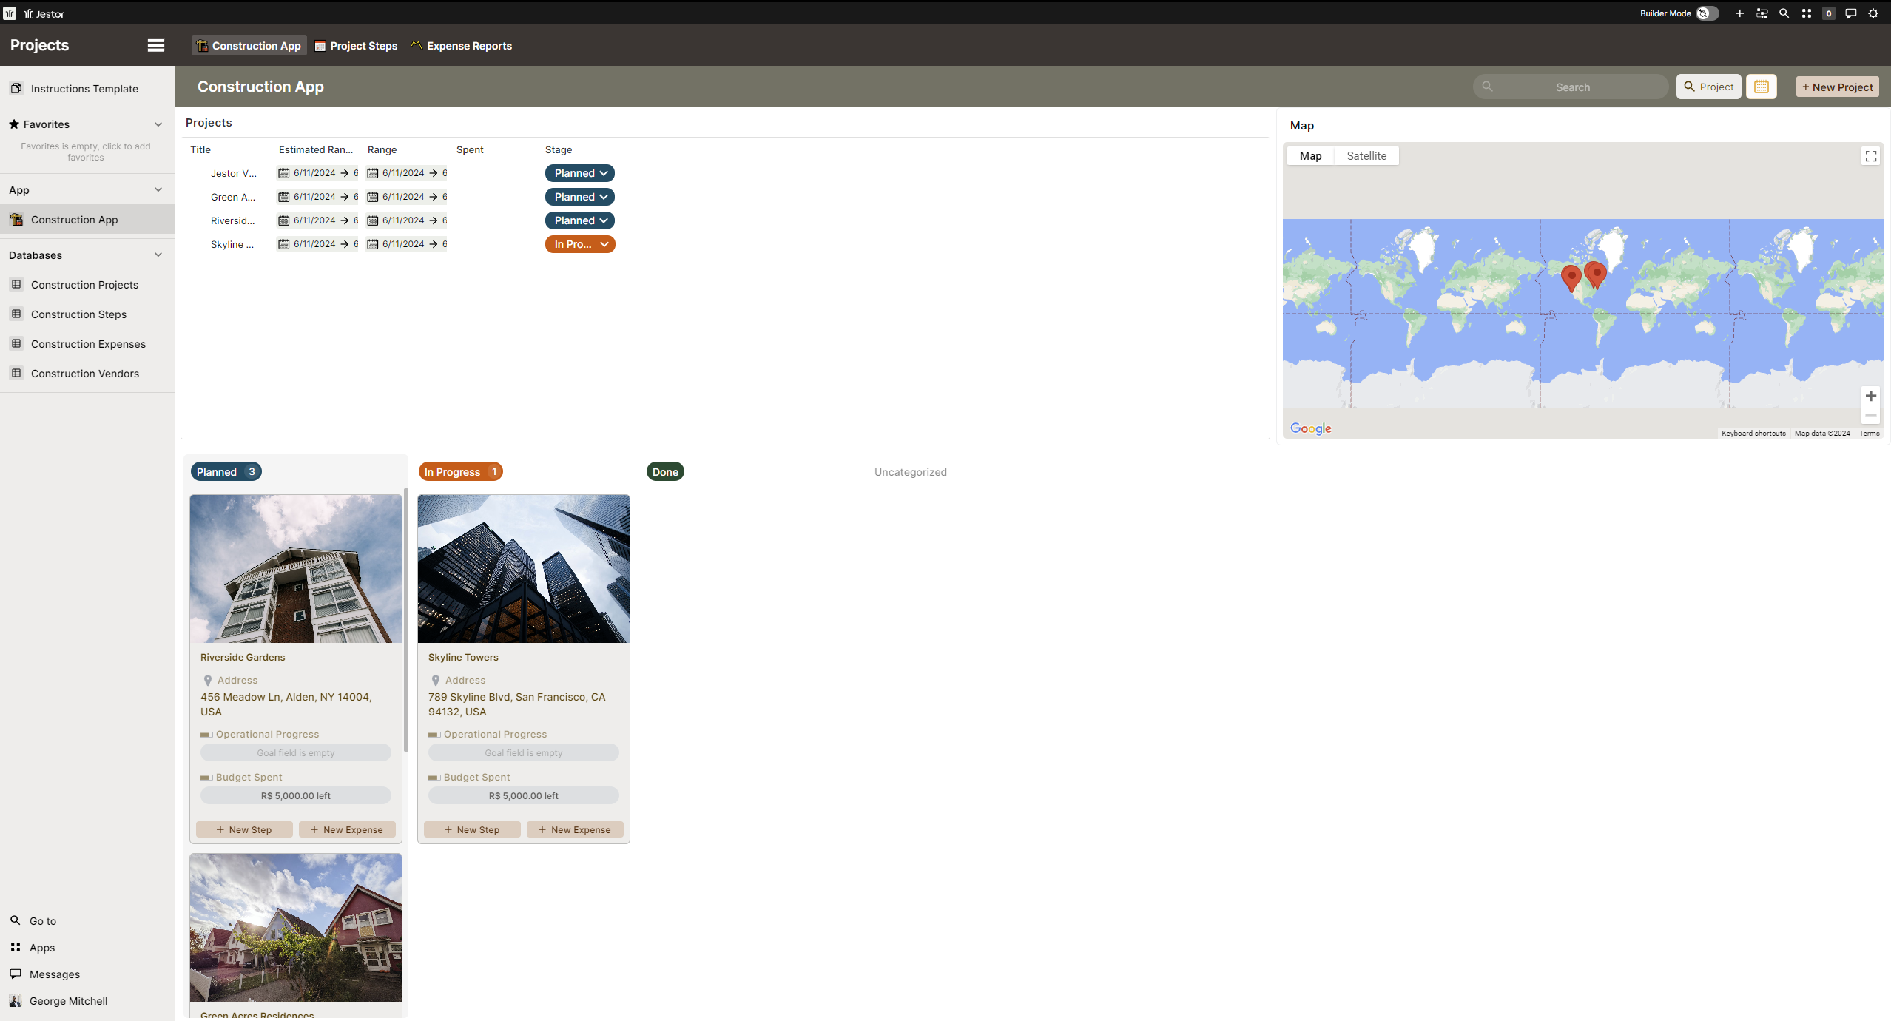1891x1021 pixels.
Task: Click New Expense on Skyline Towers card
Action: pyautogui.click(x=574, y=829)
